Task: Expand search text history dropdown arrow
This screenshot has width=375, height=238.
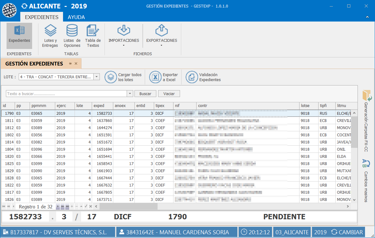Action: [x=130, y=94]
